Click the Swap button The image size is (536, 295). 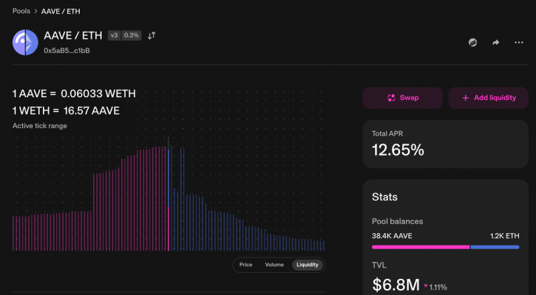(403, 98)
